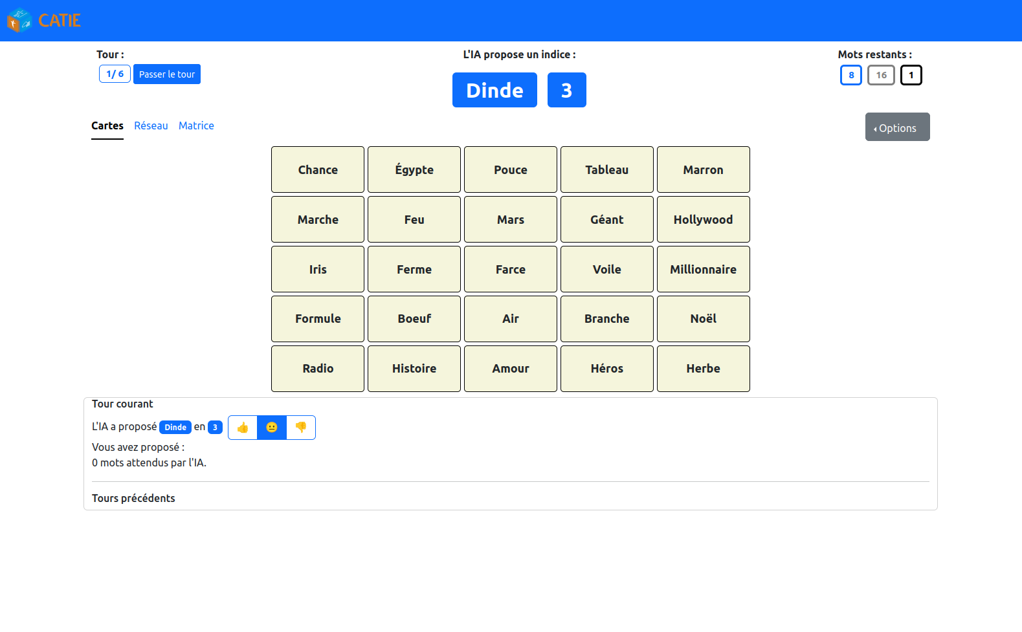Image resolution: width=1022 pixels, height=632 pixels.
Task: Switch to the Matrice tab
Action: 196,125
